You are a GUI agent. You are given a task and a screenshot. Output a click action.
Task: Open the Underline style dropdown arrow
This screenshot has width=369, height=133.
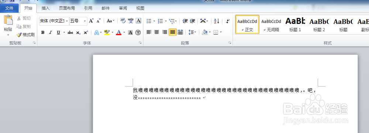[64, 33]
